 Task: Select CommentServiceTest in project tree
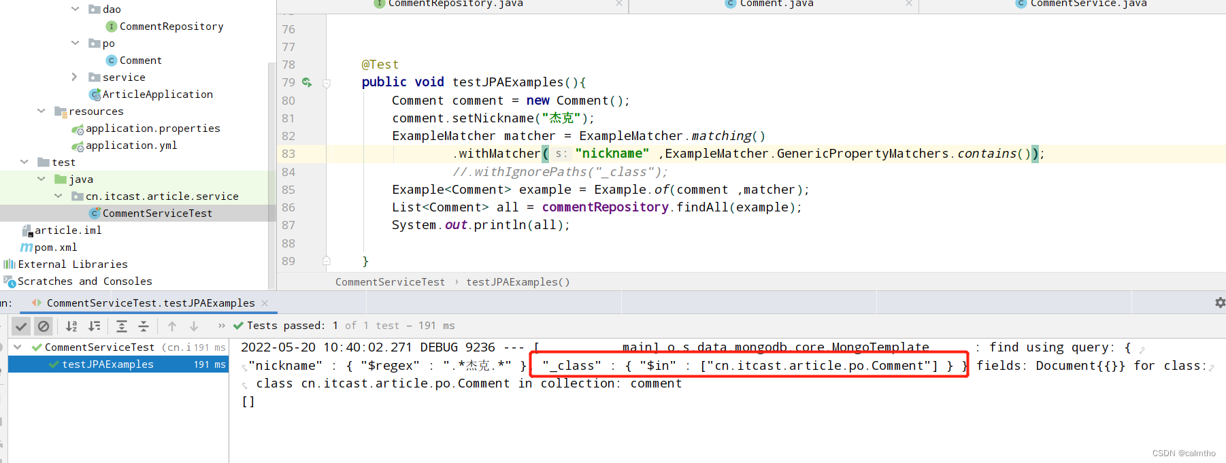point(150,213)
